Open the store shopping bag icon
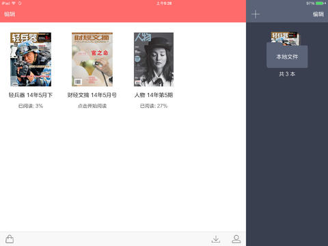The height and width of the screenshot is (246, 328). (10, 239)
